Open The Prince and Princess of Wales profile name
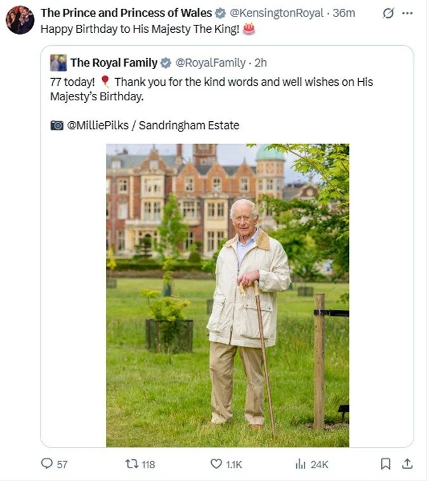This screenshot has height=481, width=444. (x=126, y=13)
